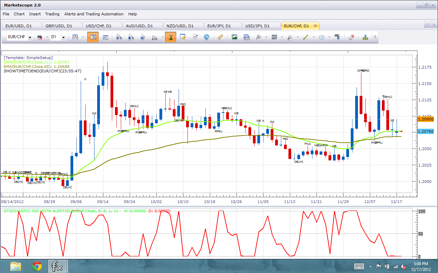The height and width of the screenshot is (273, 438).
Task: Open chart properties icon with key
Action: [x=182, y=37]
